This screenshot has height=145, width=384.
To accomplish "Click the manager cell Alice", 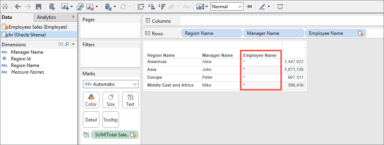I will [207, 62].
